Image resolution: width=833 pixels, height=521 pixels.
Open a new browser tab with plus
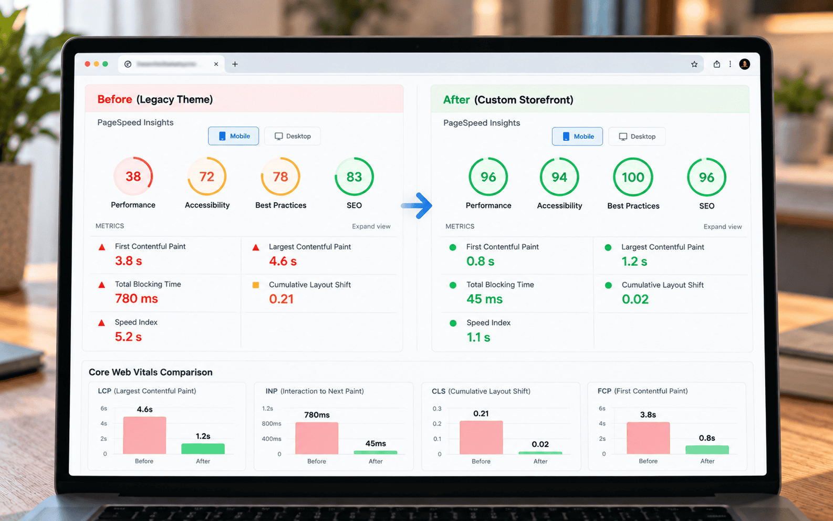coord(235,64)
